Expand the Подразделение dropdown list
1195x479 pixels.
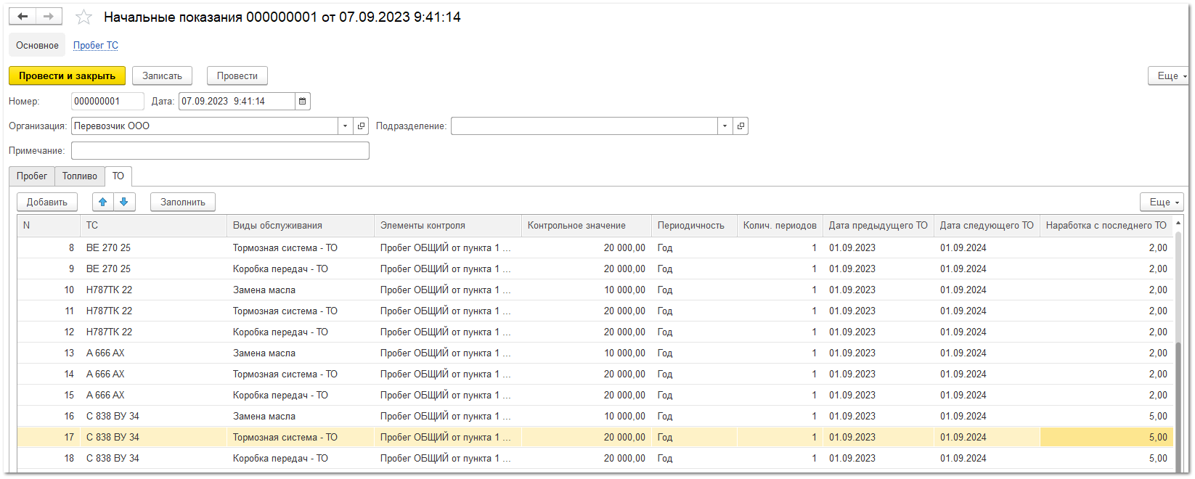[x=725, y=126]
